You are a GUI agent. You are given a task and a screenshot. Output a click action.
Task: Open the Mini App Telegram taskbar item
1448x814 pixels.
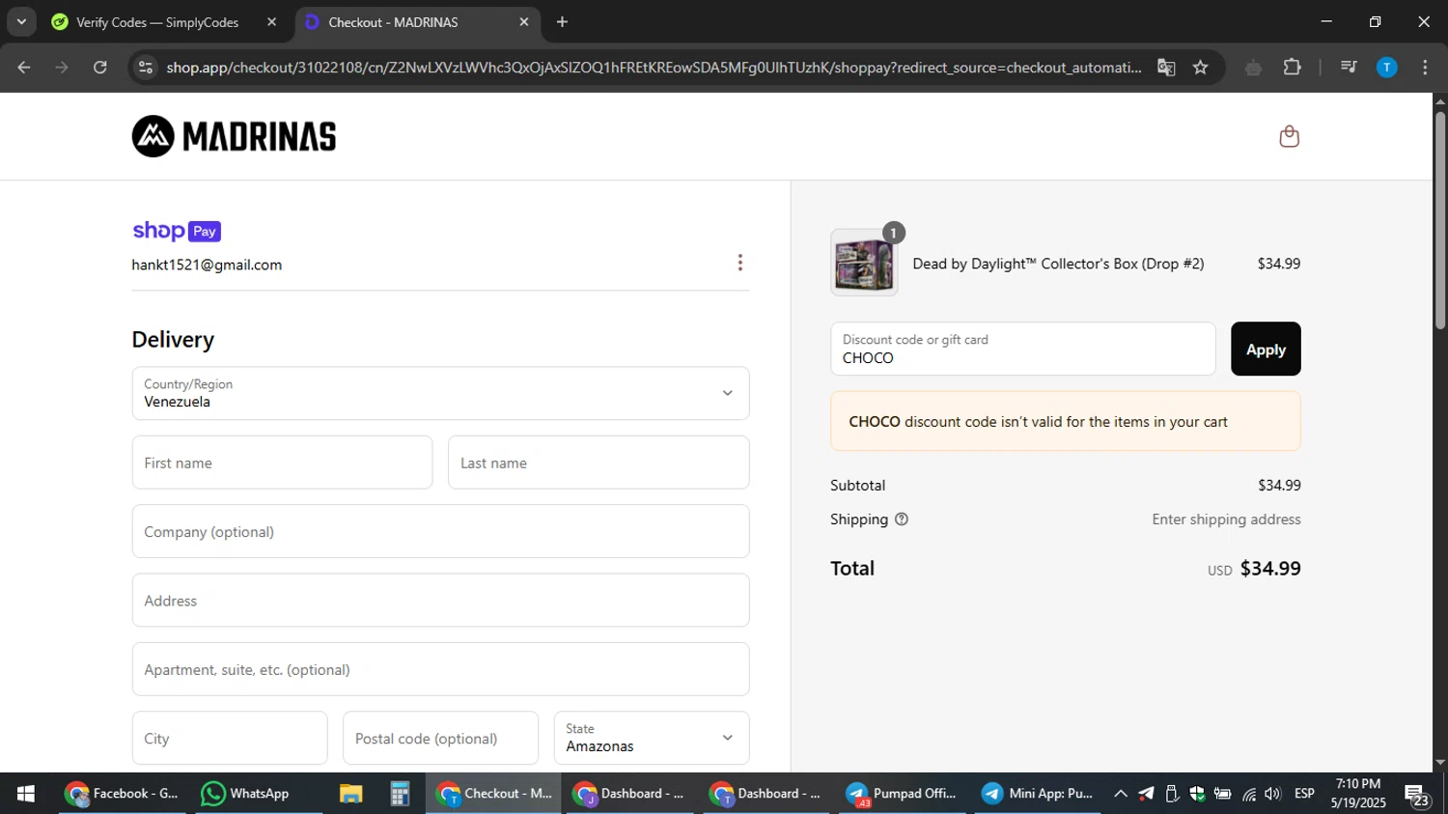1038,794
